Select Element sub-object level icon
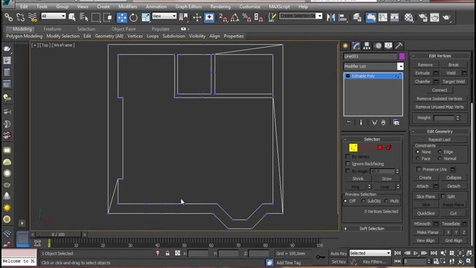 pos(388,147)
